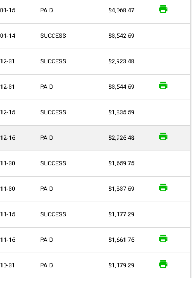This screenshot has width=192, height=281.
Task: Print the $1,179.29 paid statement
Action: pos(163,264)
